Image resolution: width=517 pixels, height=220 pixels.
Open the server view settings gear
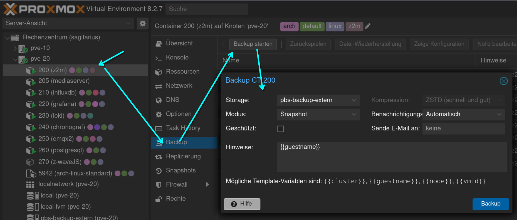(x=142, y=23)
